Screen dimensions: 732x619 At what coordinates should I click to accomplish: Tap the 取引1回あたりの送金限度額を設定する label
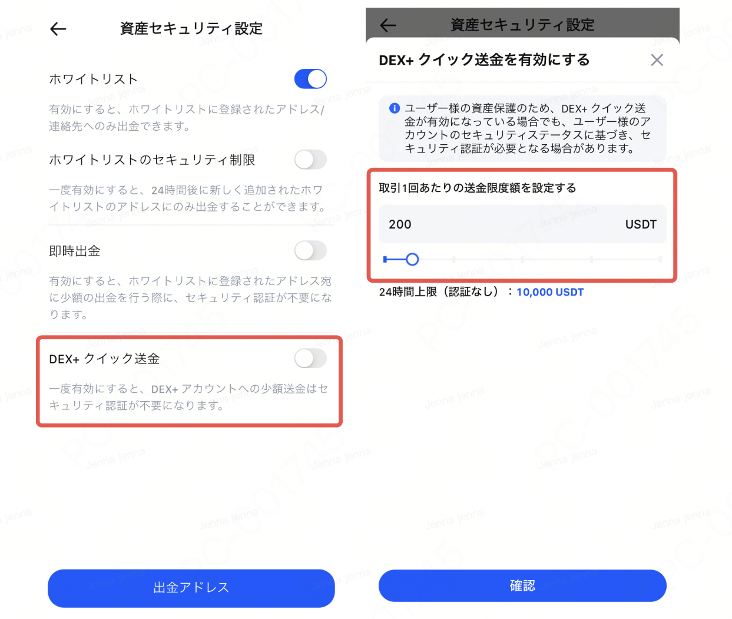478,188
